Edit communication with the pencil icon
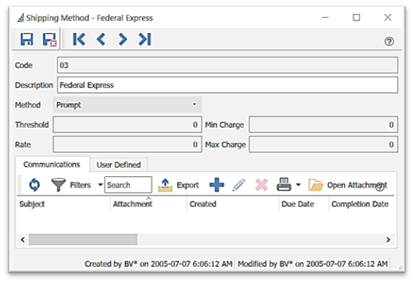Screen dimensions: 414x283 pyautogui.click(x=238, y=185)
